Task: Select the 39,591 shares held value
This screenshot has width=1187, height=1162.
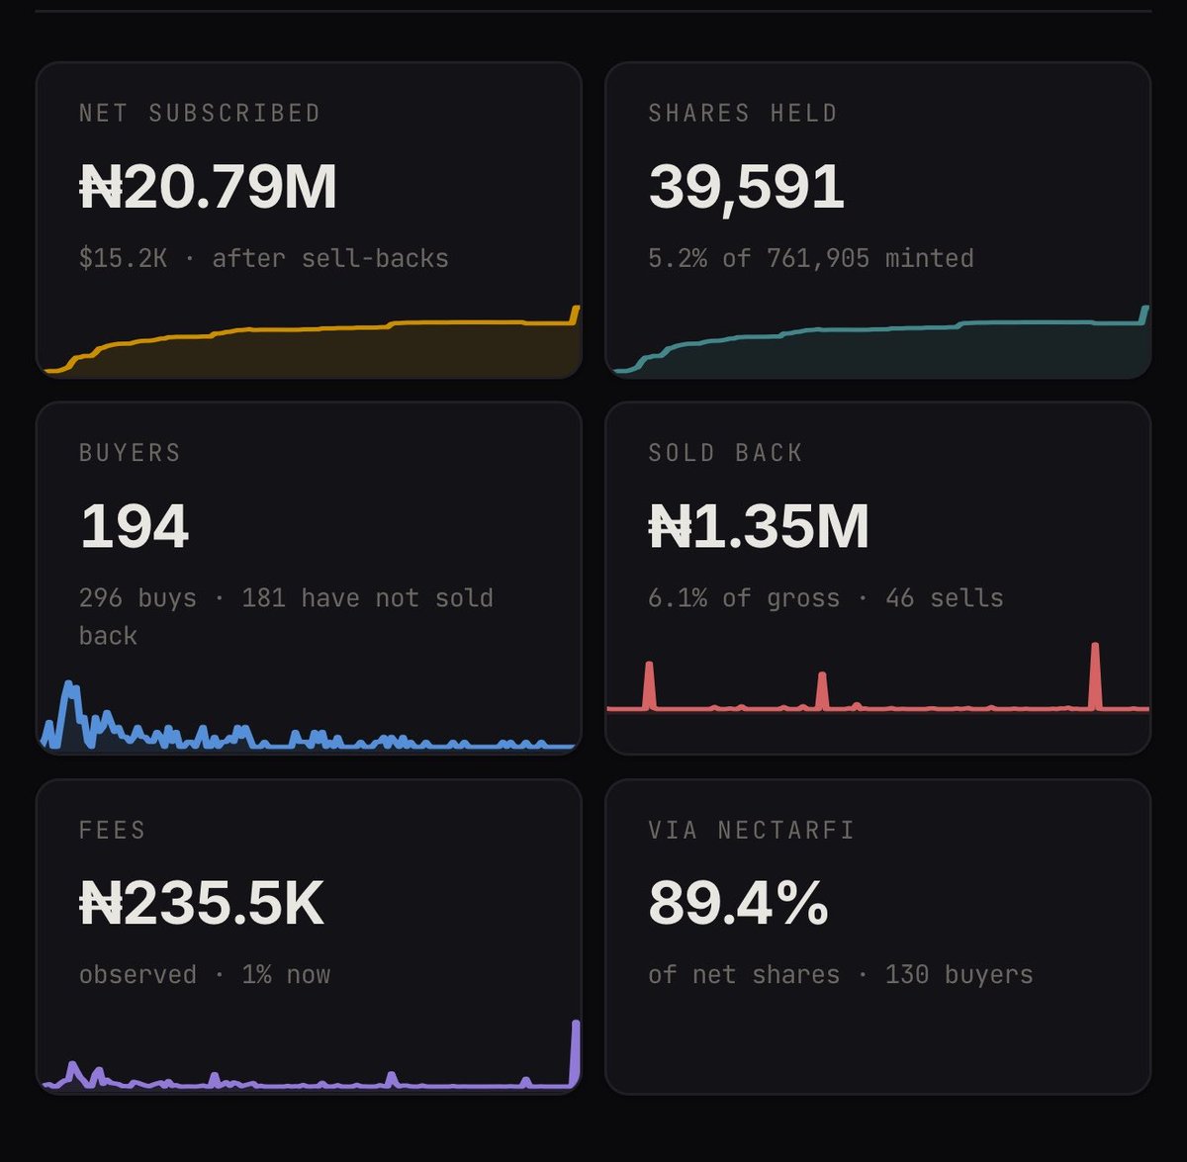Action: 747,187
